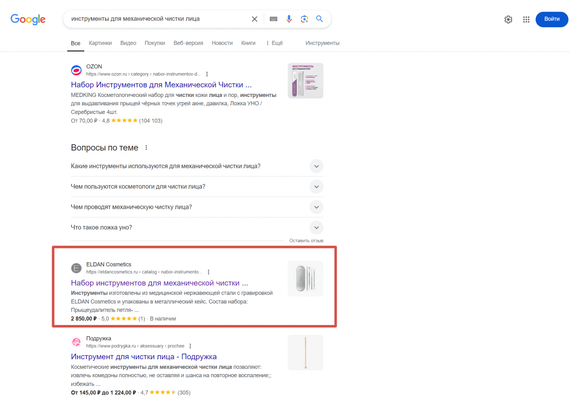Click the OZON site name text
This screenshot has height=406, width=570.
94,67
